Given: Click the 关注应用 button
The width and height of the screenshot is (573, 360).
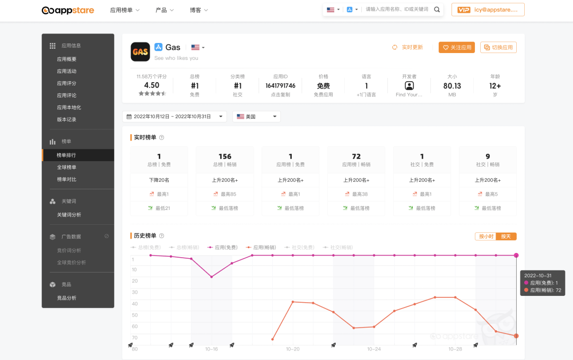Looking at the screenshot, I should click(457, 48).
